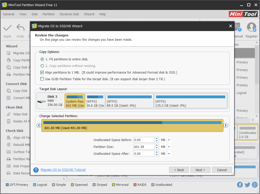Open the Partition menu
260x194 pixels.
tap(49, 14)
